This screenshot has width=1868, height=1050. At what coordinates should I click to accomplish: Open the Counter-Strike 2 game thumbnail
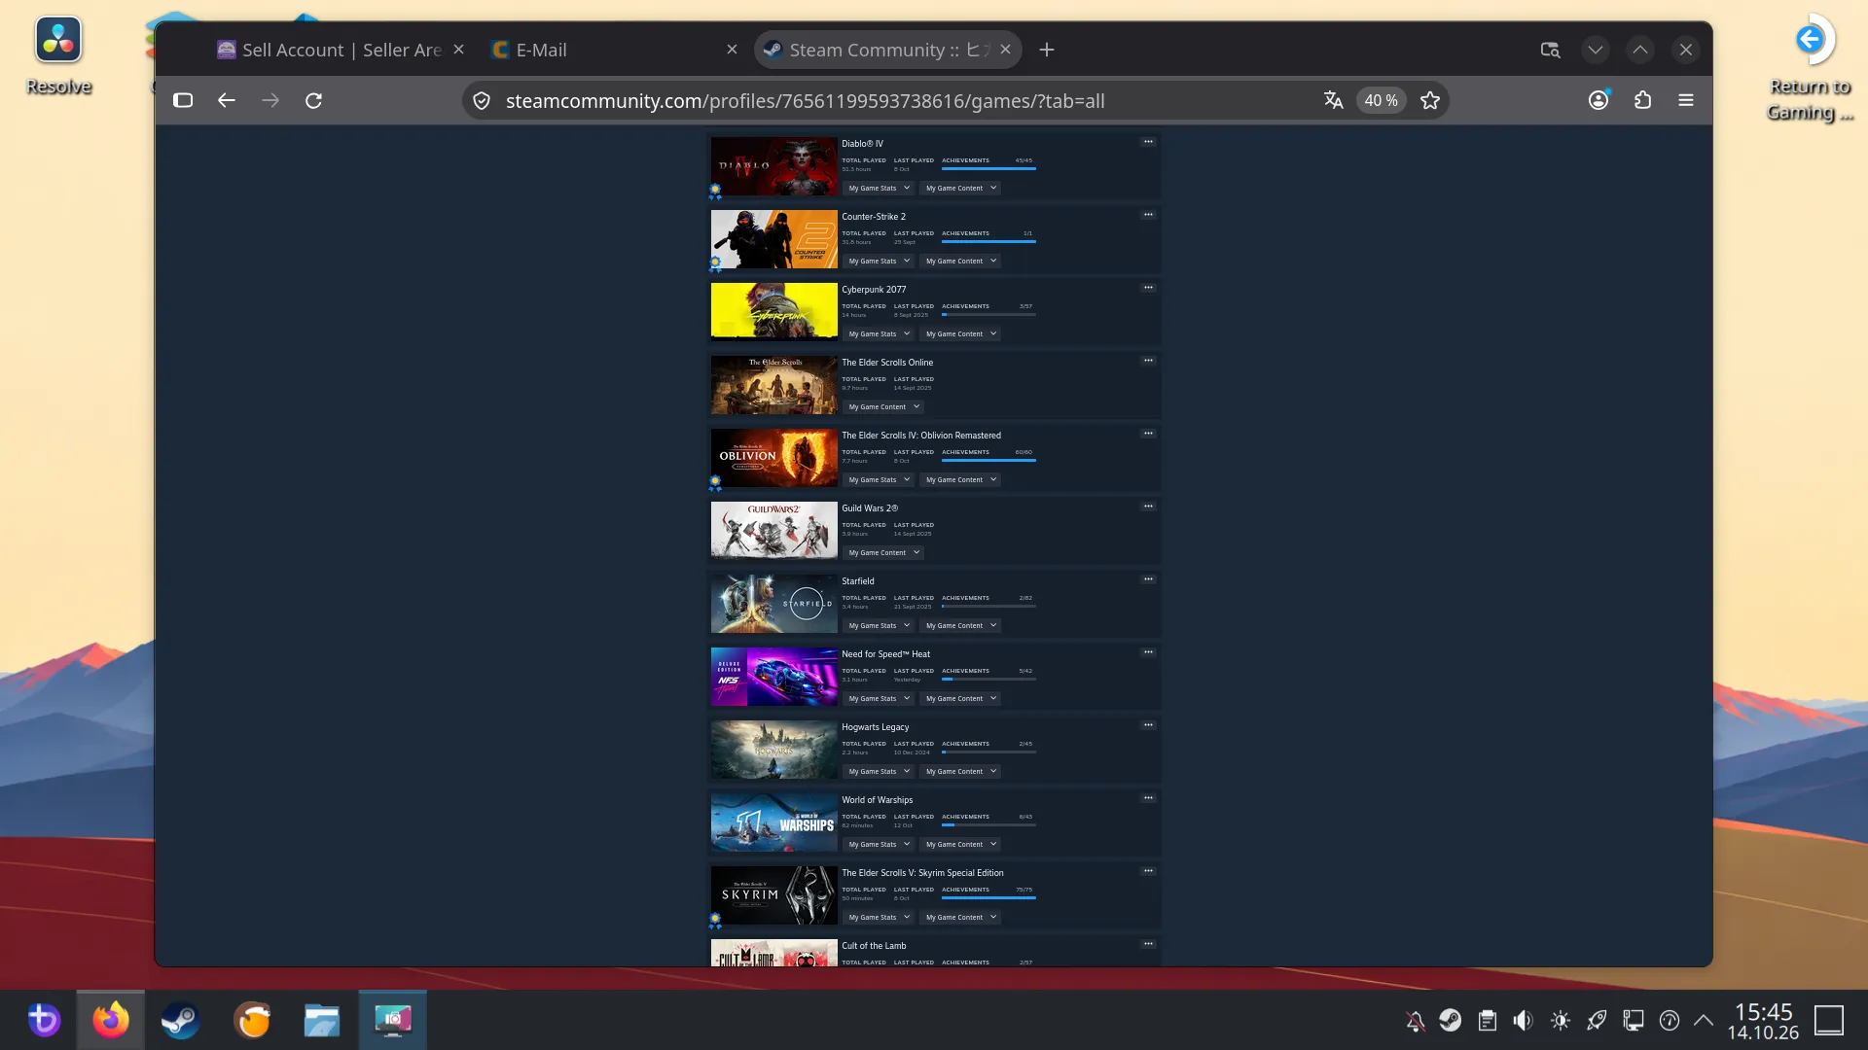click(773, 239)
